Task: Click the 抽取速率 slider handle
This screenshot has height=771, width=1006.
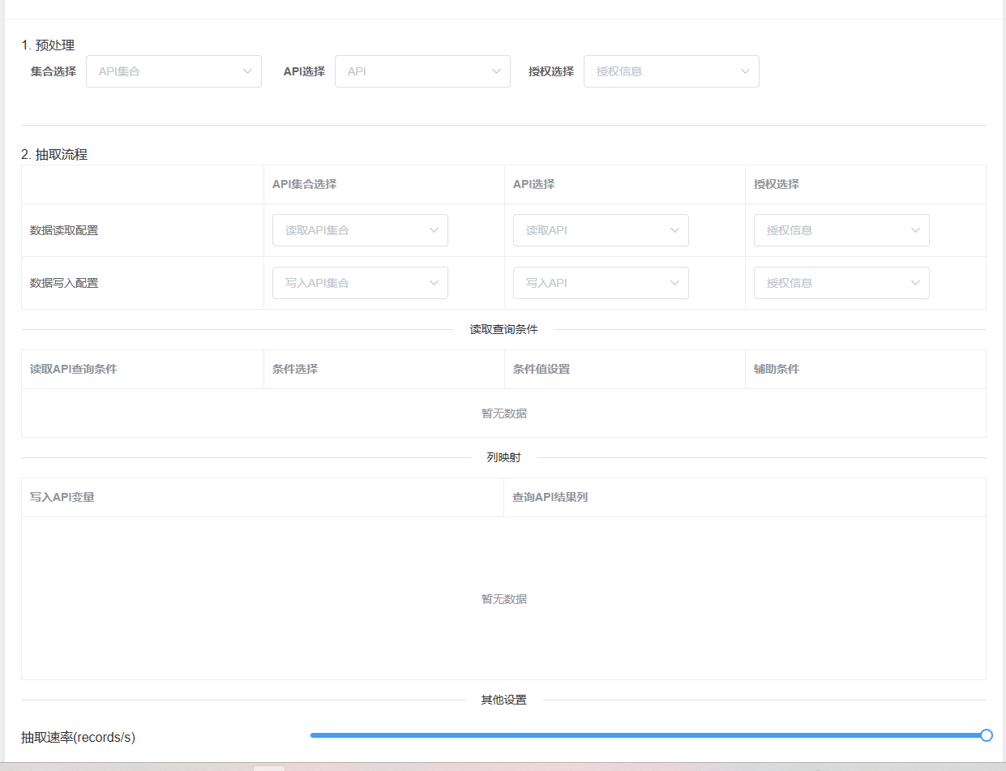Action: tap(986, 735)
